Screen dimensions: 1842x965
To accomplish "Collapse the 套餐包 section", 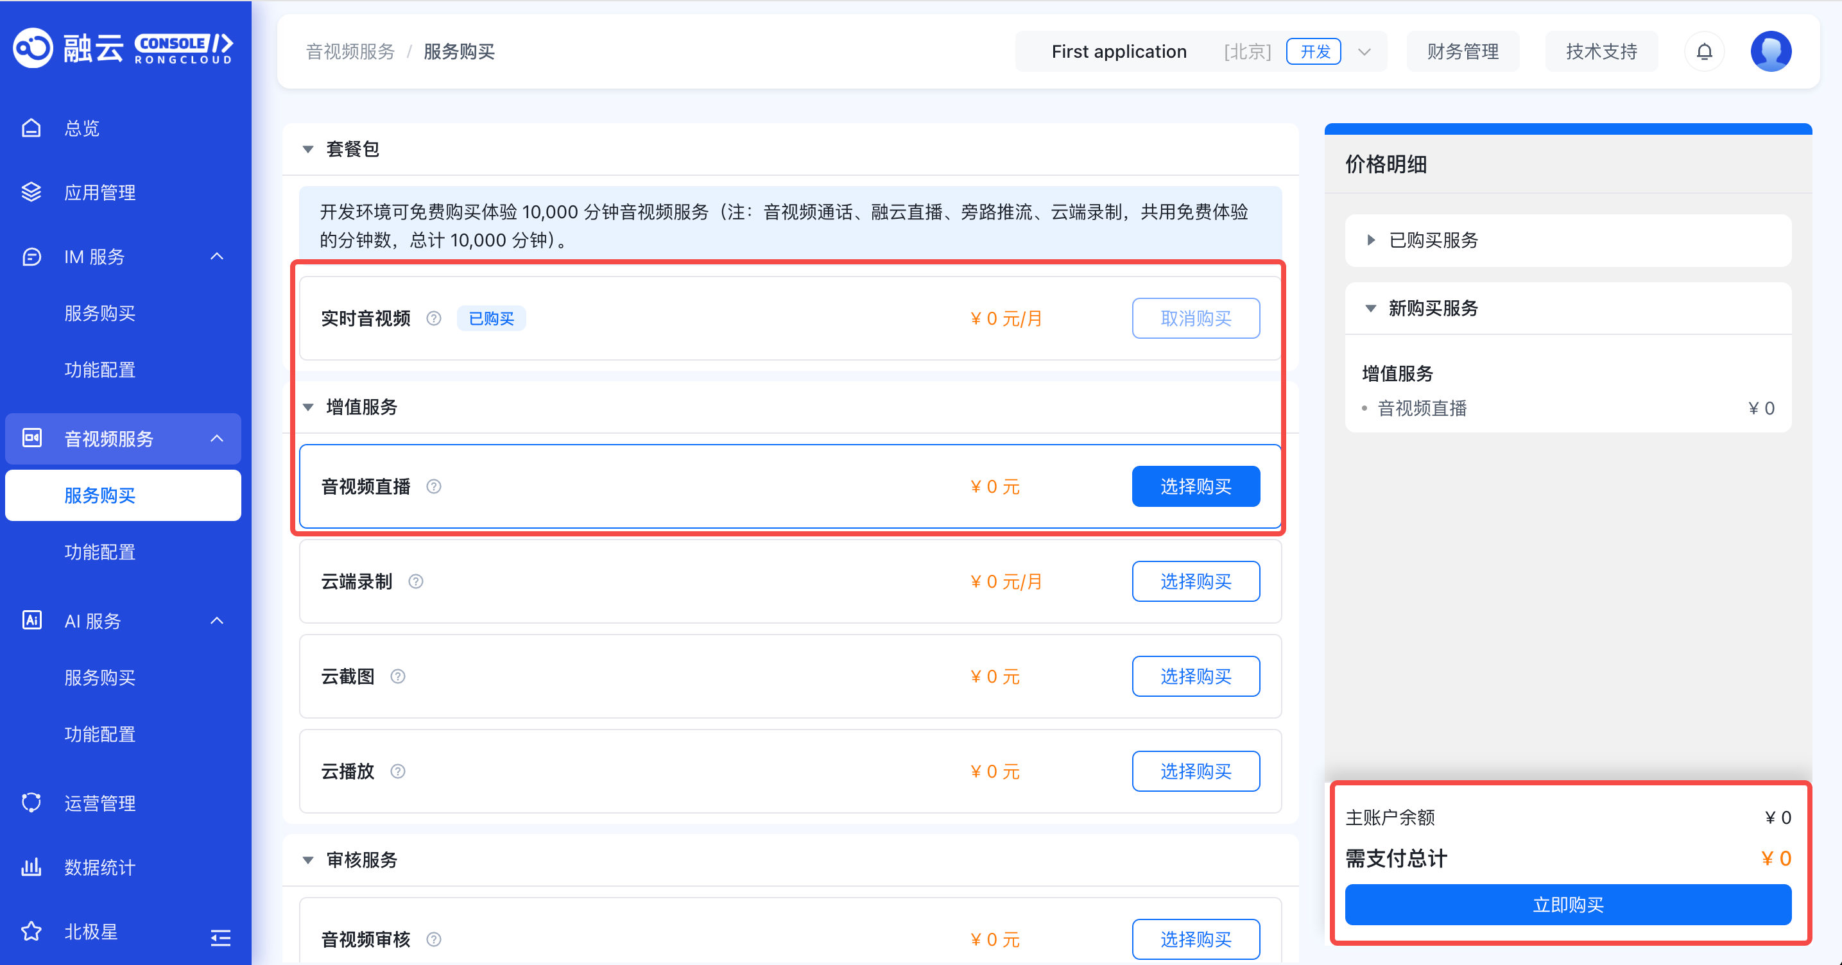I will (308, 149).
